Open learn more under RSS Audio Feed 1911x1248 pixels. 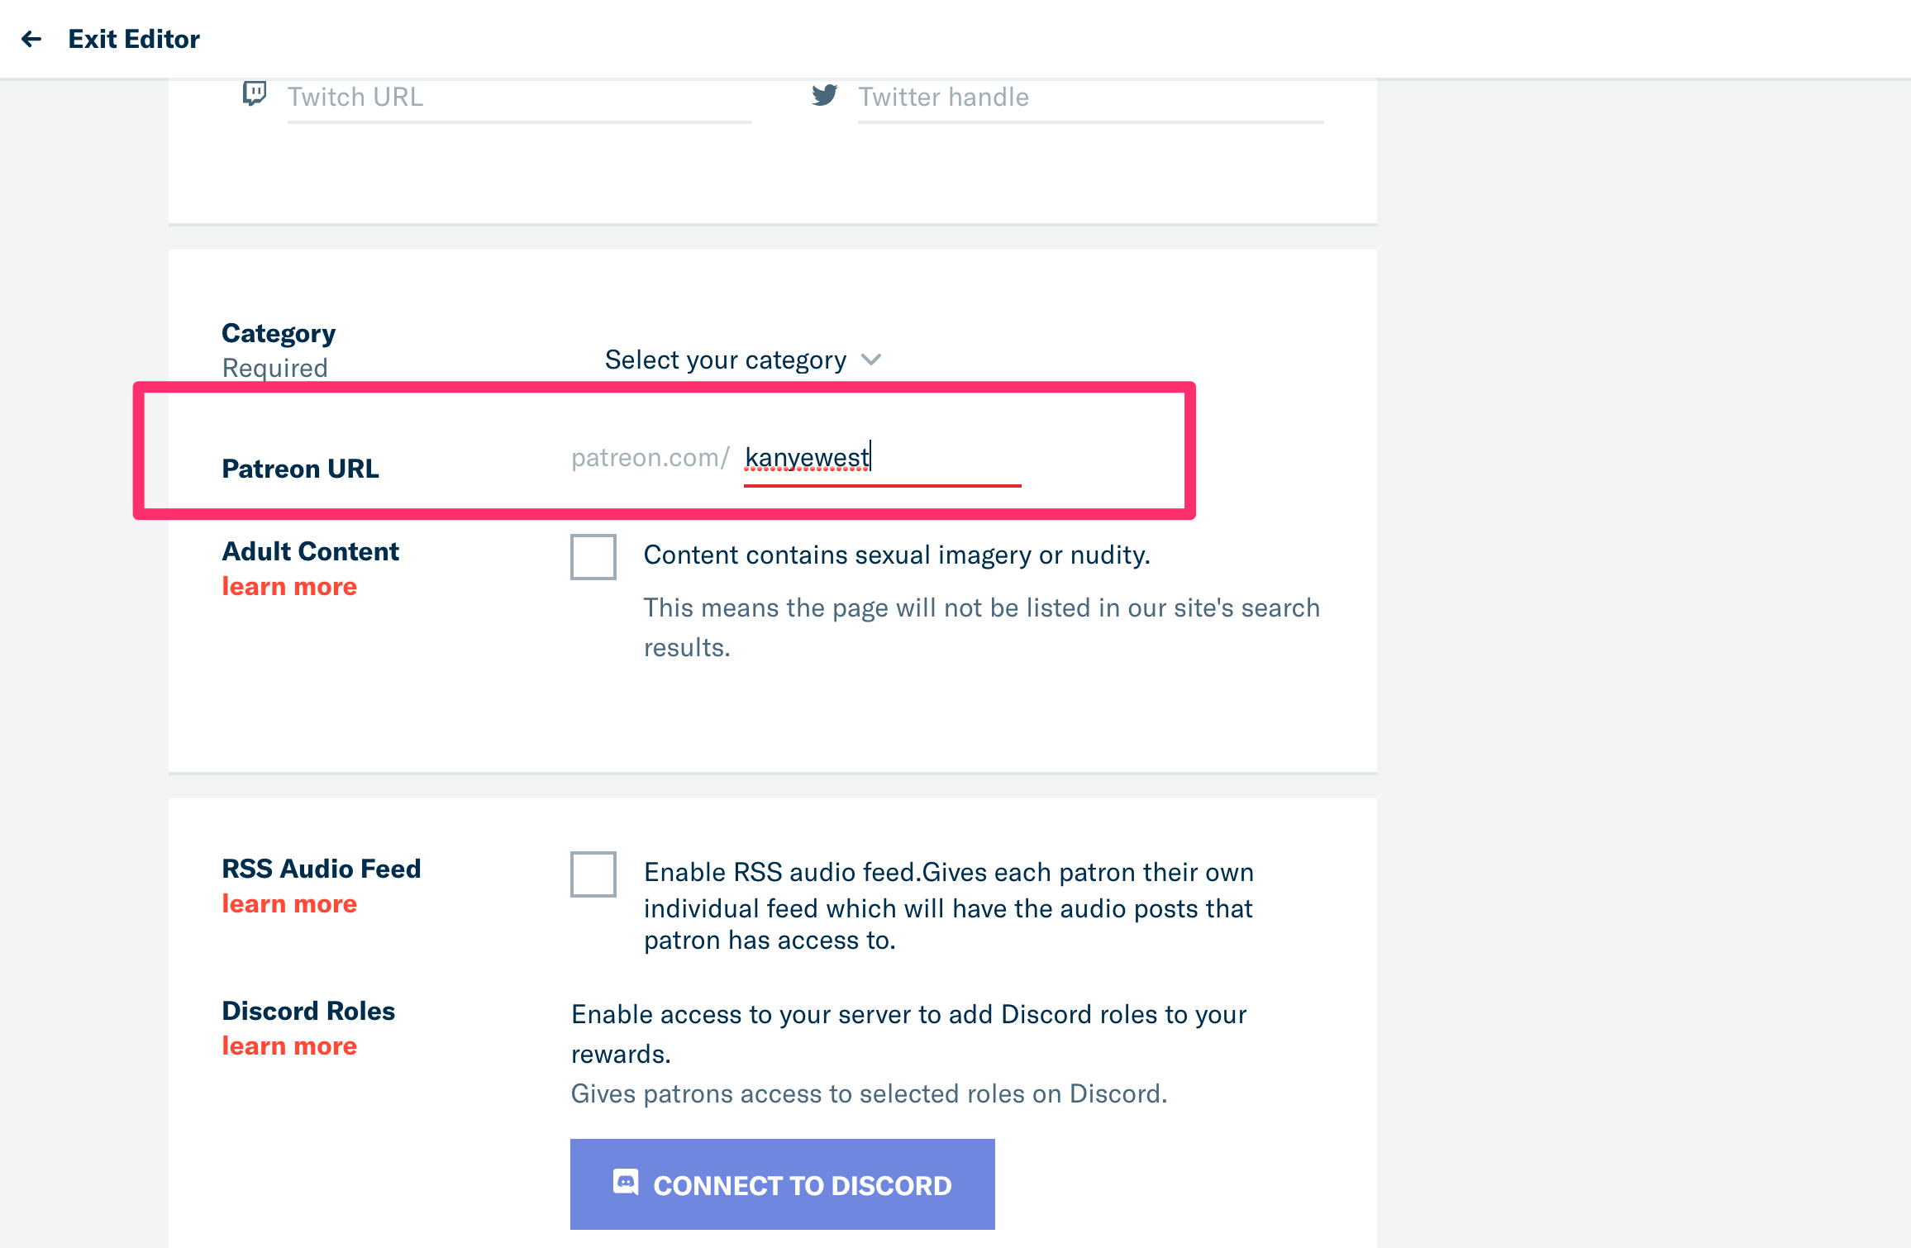pyautogui.click(x=289, y=904)
